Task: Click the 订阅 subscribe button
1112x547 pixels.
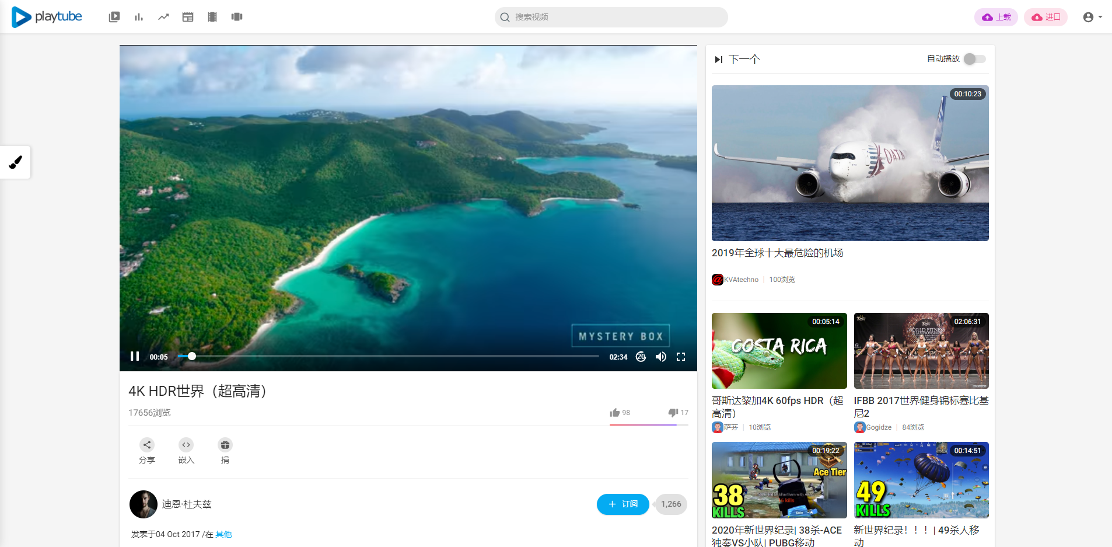Action: tap(623, 504)
